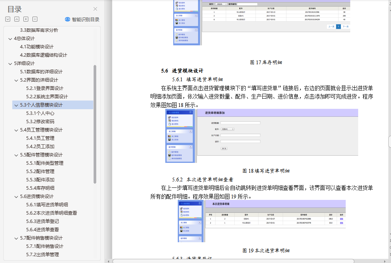Go to 5.6.2本次进货单明细查看
Screen dimensions: 391x263
click(51, 213)
